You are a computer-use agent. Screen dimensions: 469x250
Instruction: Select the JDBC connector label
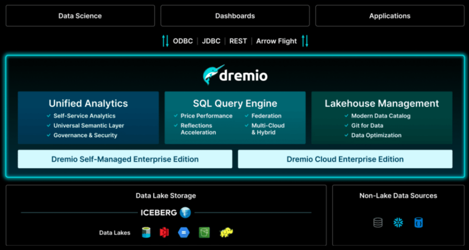[x=211, y=41]
